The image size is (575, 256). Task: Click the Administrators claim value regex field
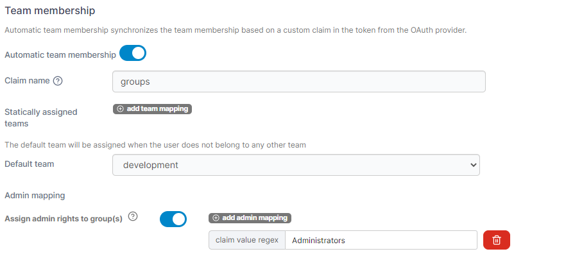click(x=381, y=240)
